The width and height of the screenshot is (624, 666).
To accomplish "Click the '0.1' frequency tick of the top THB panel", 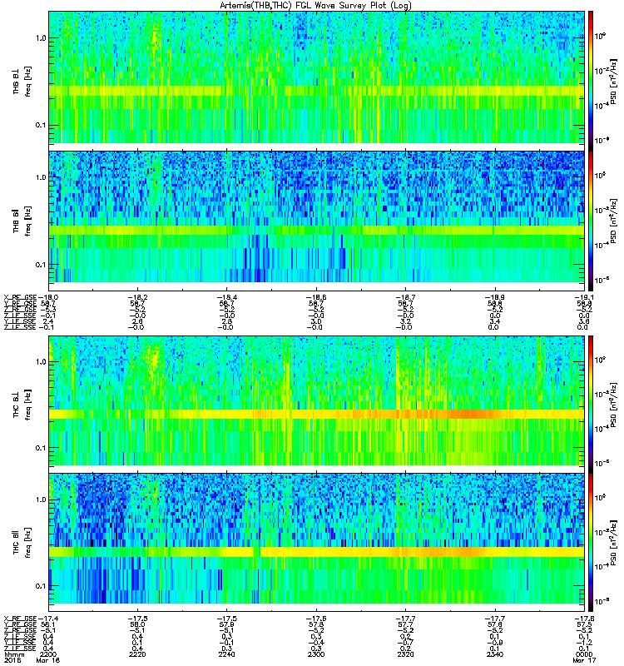I will [x=41, y=126].
